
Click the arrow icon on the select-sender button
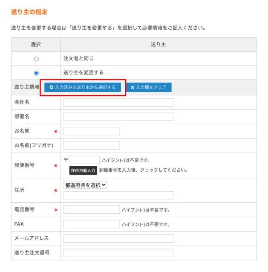click(x=52, y=88)
